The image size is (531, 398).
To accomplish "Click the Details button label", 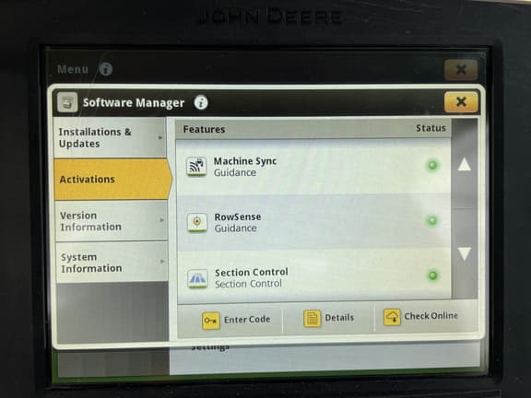I will click(x=339, y=318).
